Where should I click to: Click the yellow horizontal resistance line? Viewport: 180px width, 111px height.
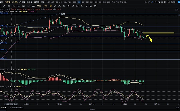[x=158, y=33]
